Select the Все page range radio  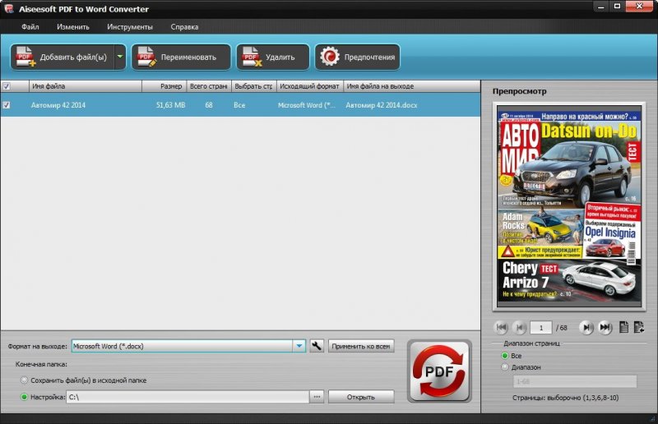click(x=505, y=356)
